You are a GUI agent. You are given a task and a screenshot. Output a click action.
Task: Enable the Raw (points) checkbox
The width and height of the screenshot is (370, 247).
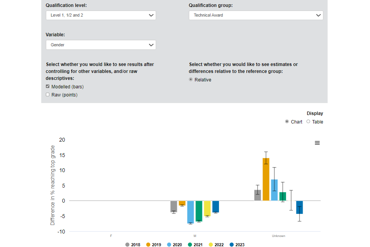click(x=48, y=95)
